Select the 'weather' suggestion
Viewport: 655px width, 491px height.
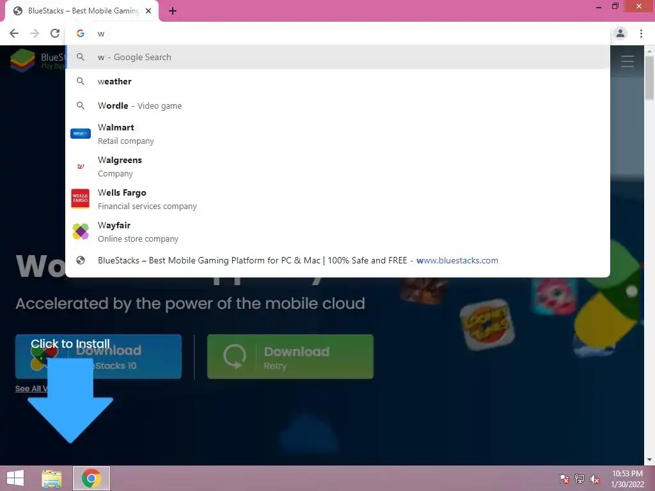click(x=338, y=81)
